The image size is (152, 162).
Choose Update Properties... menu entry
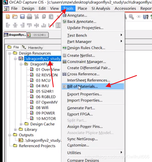click(93, 28)
